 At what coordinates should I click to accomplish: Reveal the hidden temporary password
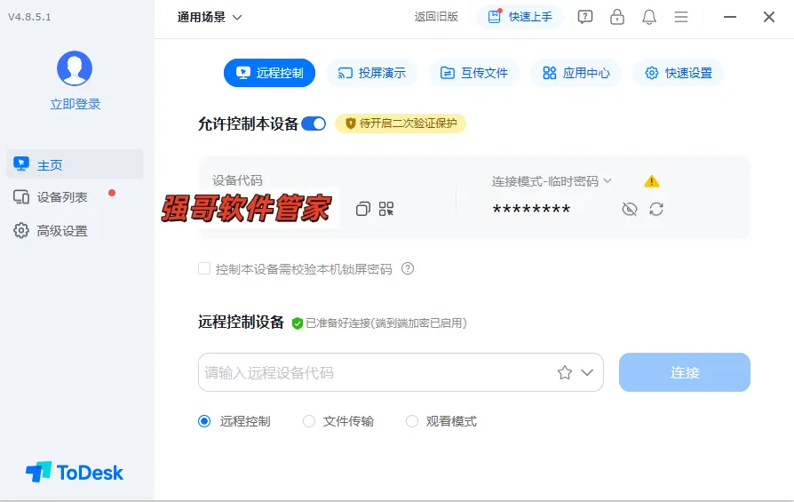click(630, 209)
